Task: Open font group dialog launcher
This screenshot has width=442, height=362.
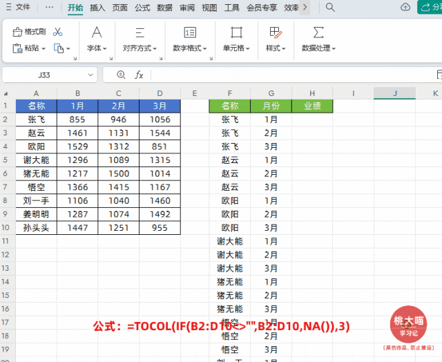Action: (110, 58)
